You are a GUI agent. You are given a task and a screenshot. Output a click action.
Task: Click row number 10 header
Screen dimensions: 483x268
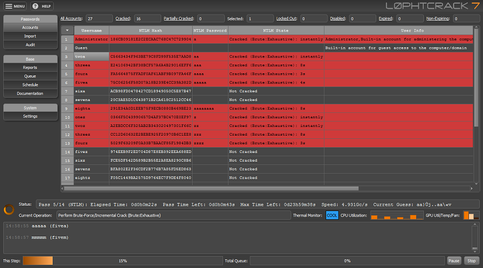point(67,117)
